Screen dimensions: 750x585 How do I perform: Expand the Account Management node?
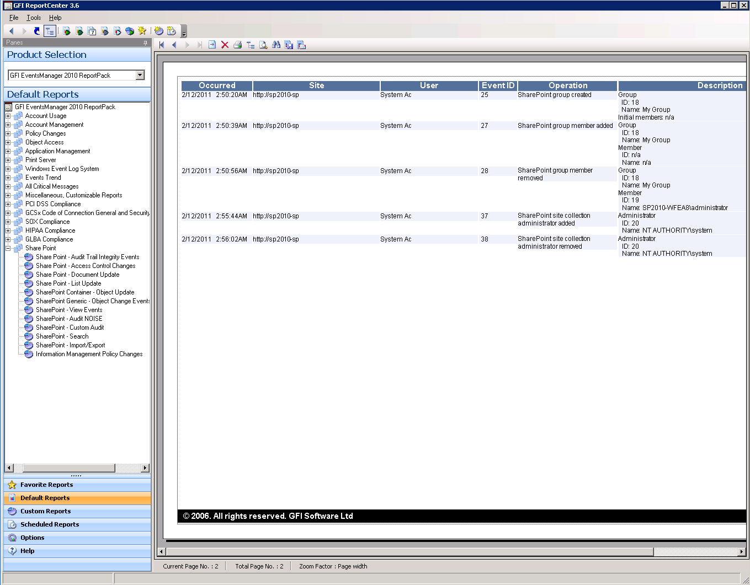8,125
